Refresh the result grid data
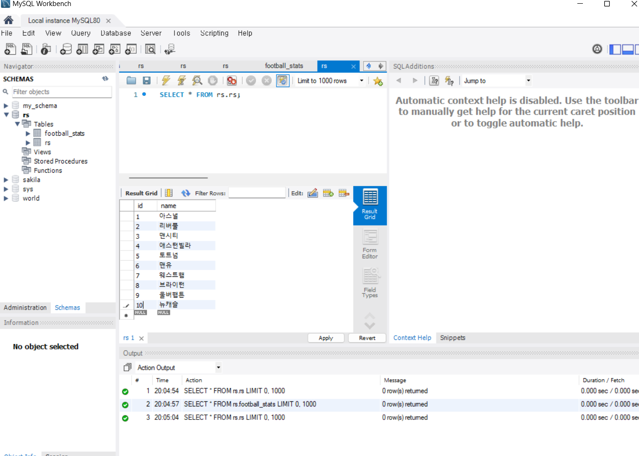Image resolution: width=639 pixels, height=456 pixels. click(185, 193)
